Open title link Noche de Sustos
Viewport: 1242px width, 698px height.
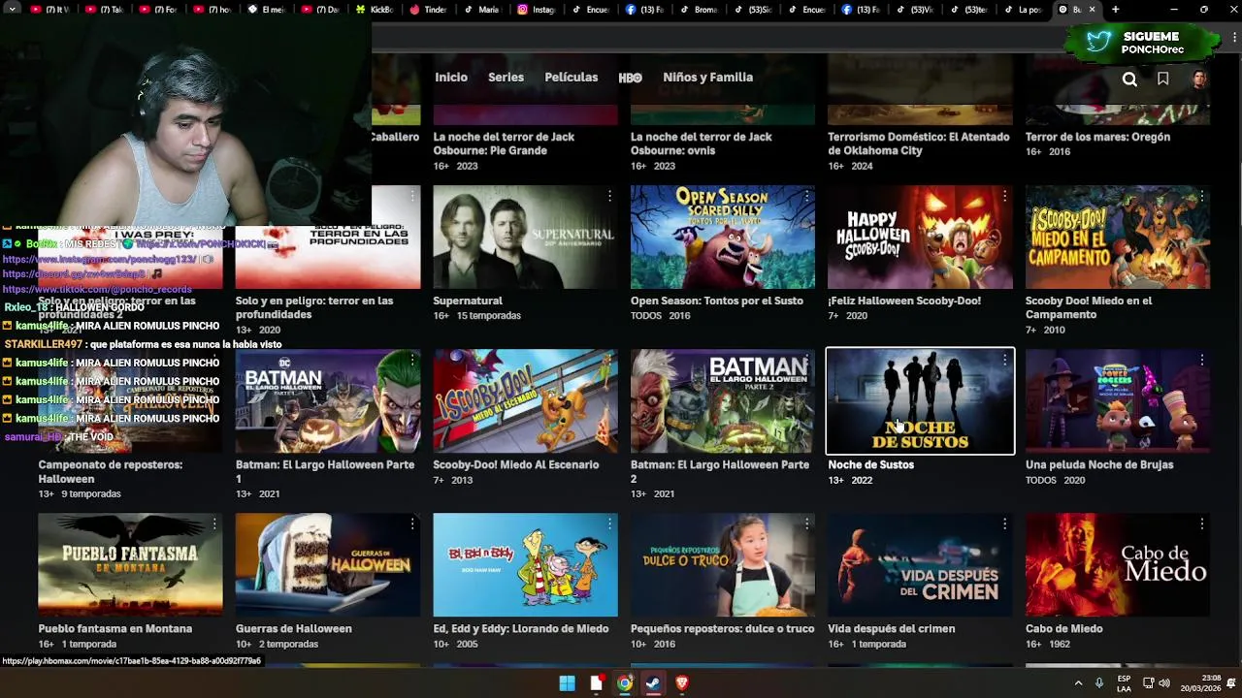(870, 464)
